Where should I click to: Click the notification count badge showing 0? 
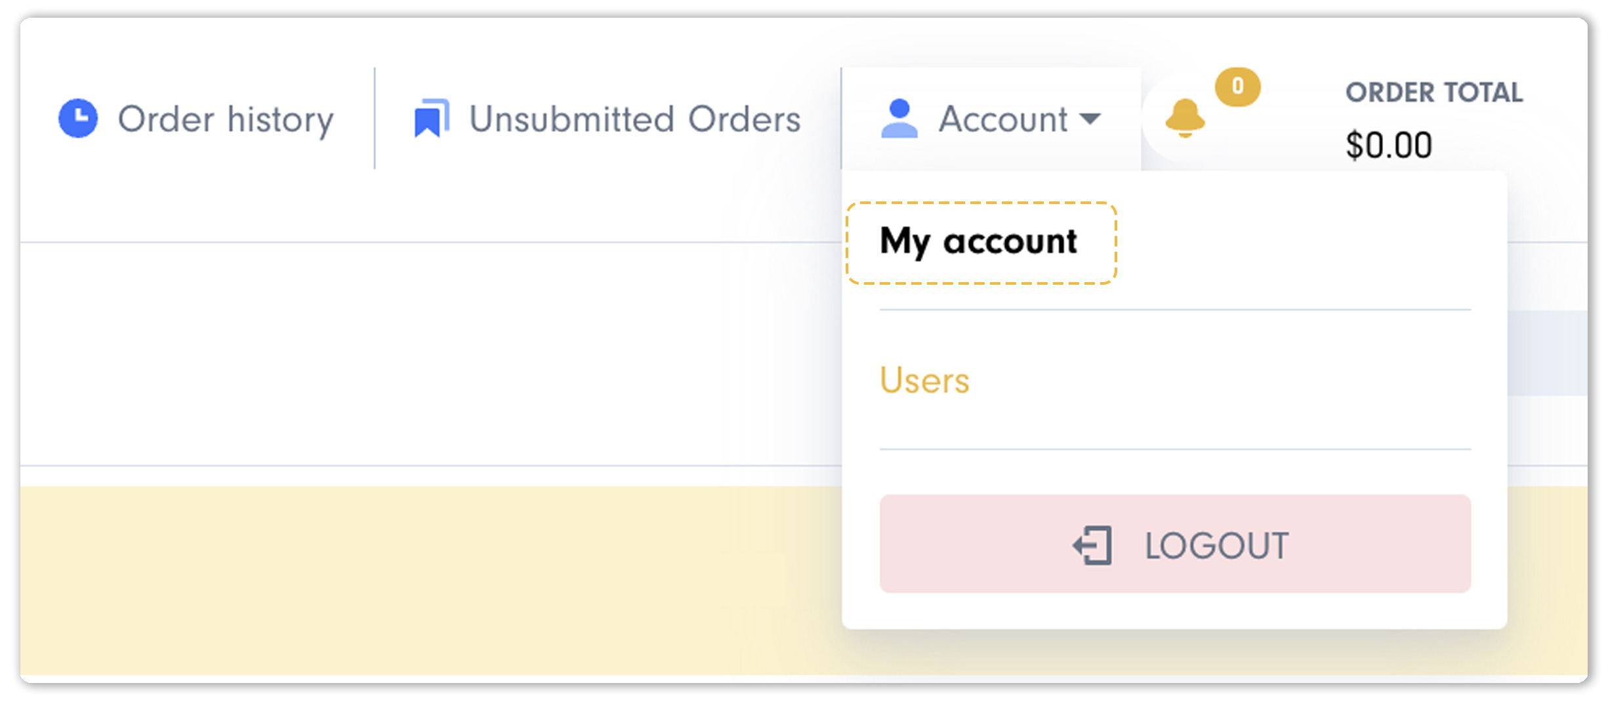1237,86
